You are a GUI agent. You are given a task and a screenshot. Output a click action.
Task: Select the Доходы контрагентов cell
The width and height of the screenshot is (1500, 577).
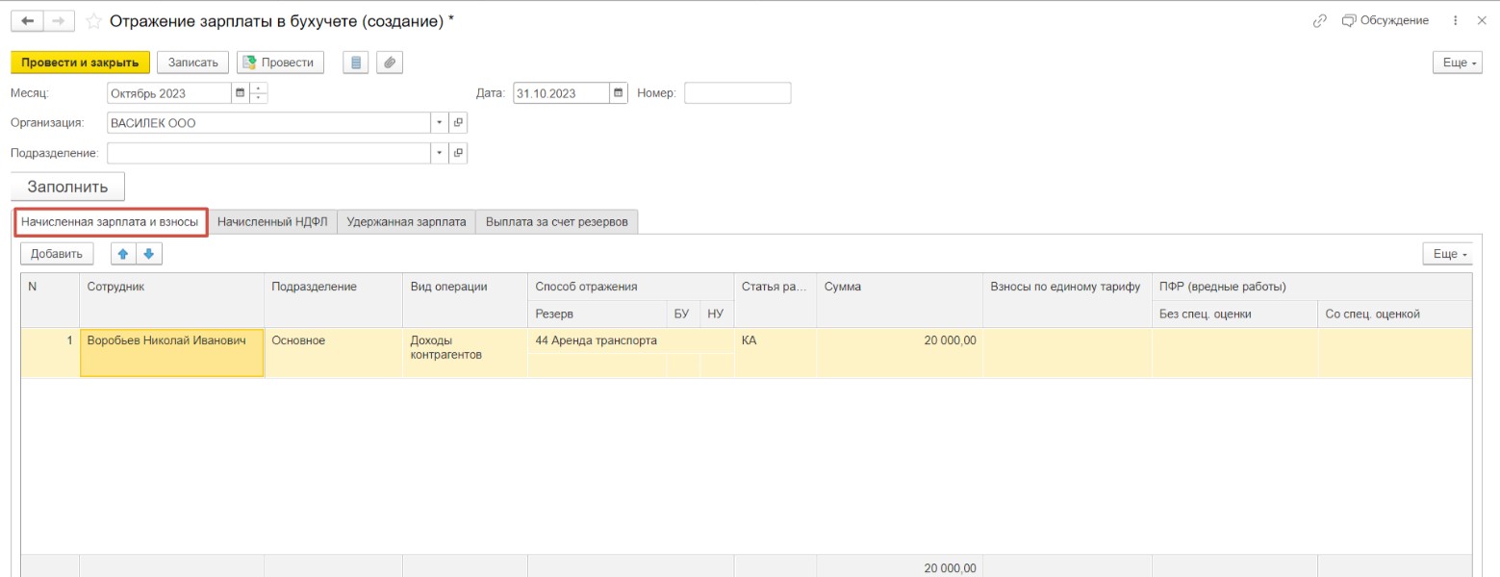tap(465, 352)
